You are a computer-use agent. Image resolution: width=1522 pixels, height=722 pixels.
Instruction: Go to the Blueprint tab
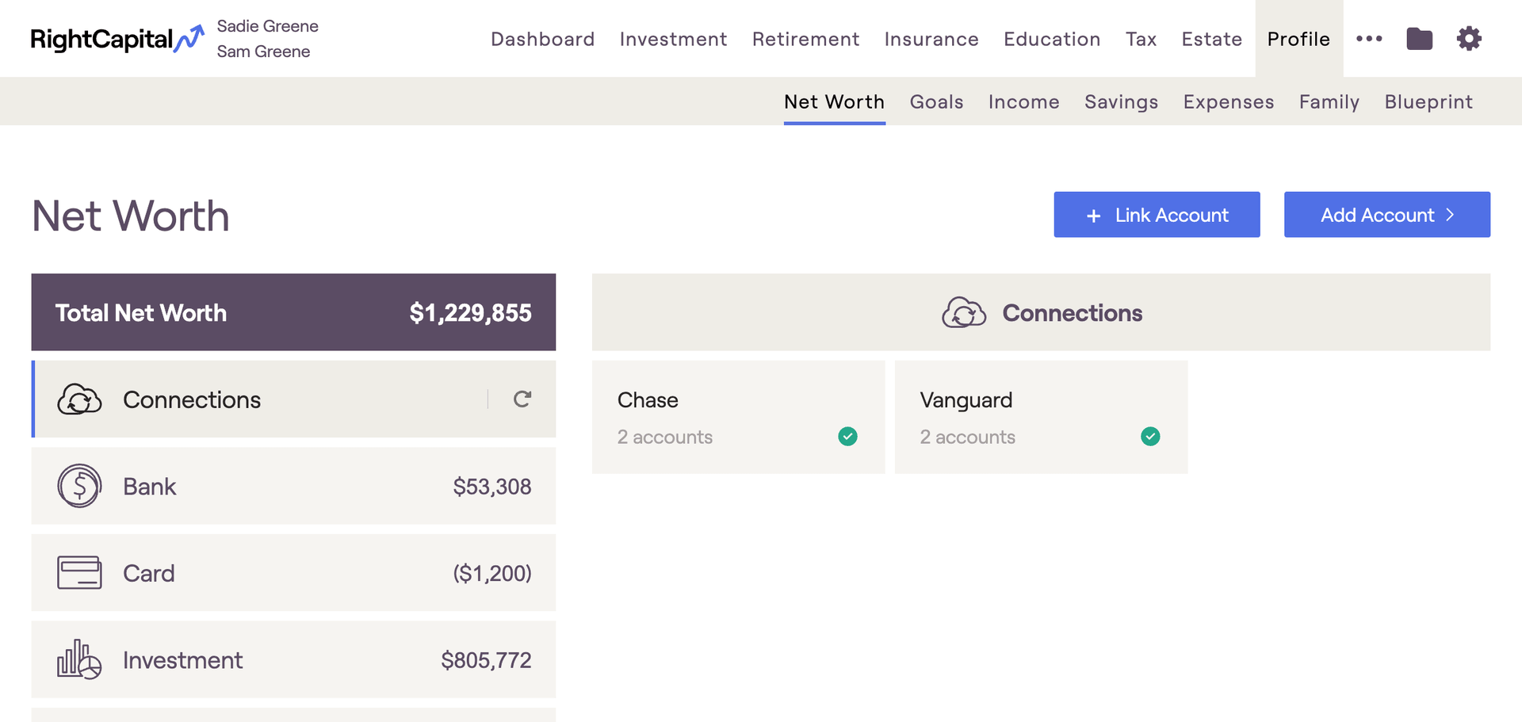[x=1428, y=102]
